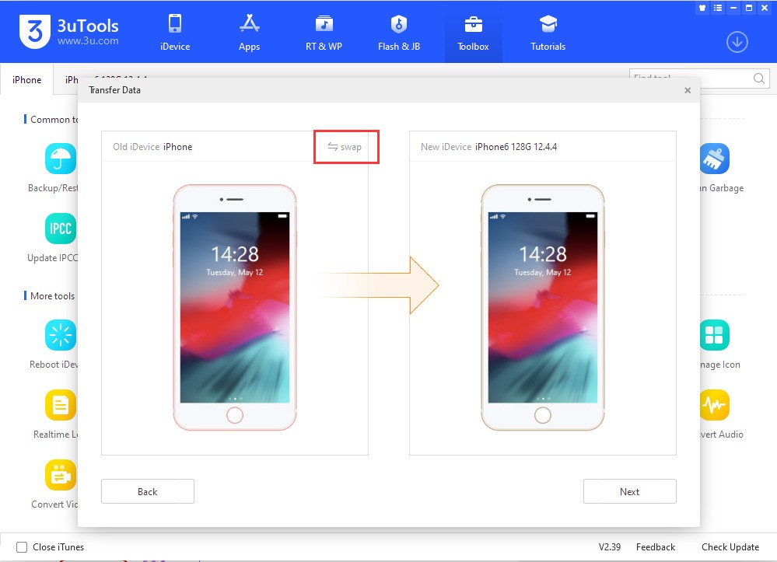
Task: Open the skin shirt icon in title bar
Action: pyautogui.click(x=702, y=8)
